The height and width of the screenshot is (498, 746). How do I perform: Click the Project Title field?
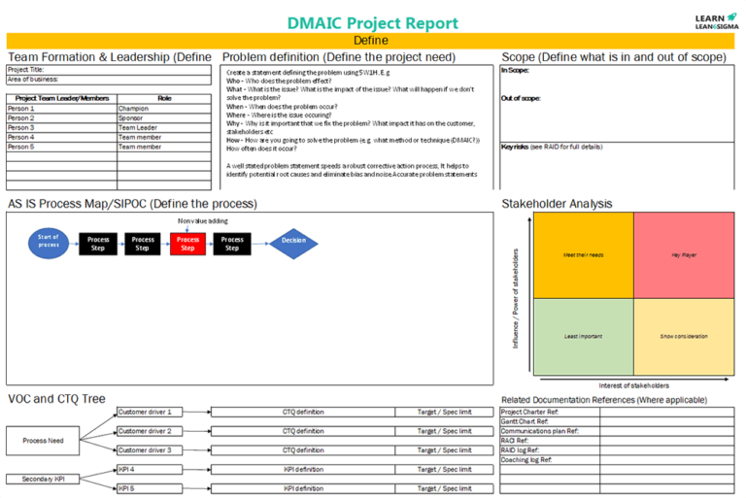pyautogui.click(x=108, y=70)
